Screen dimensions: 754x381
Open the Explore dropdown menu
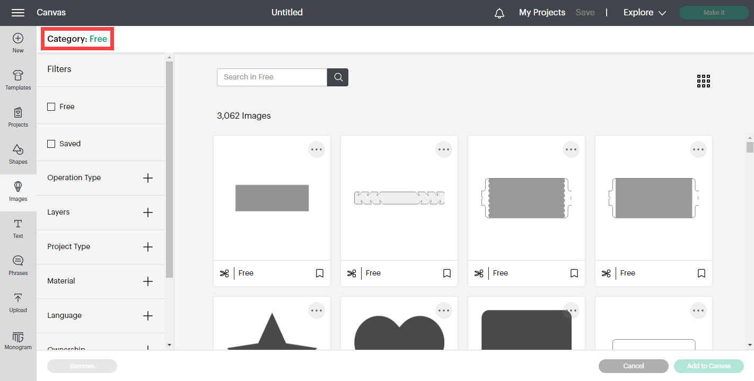point(644,13)
